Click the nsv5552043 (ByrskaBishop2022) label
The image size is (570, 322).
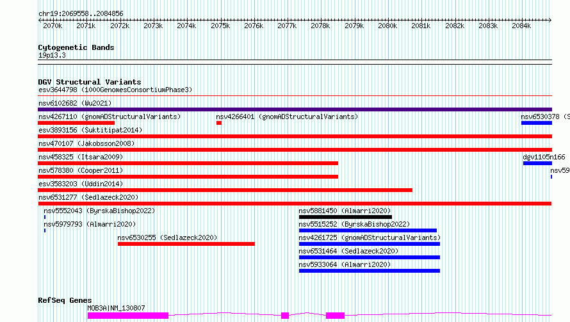click(99, 211)
